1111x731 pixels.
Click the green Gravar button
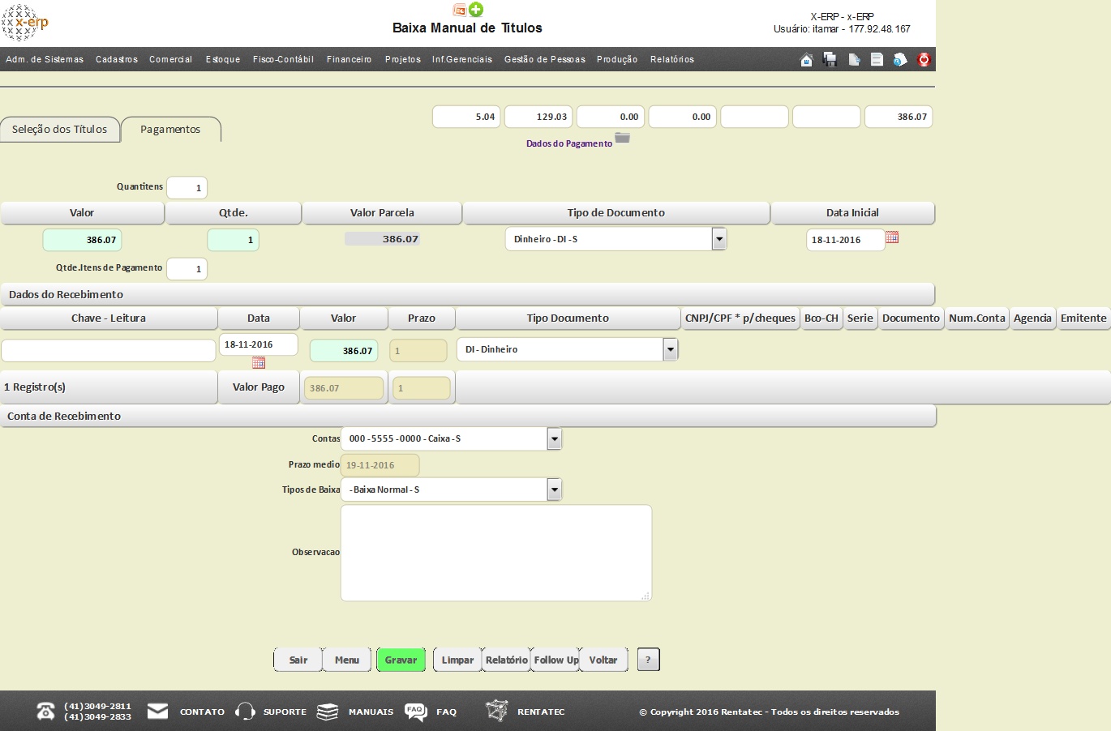401,660
